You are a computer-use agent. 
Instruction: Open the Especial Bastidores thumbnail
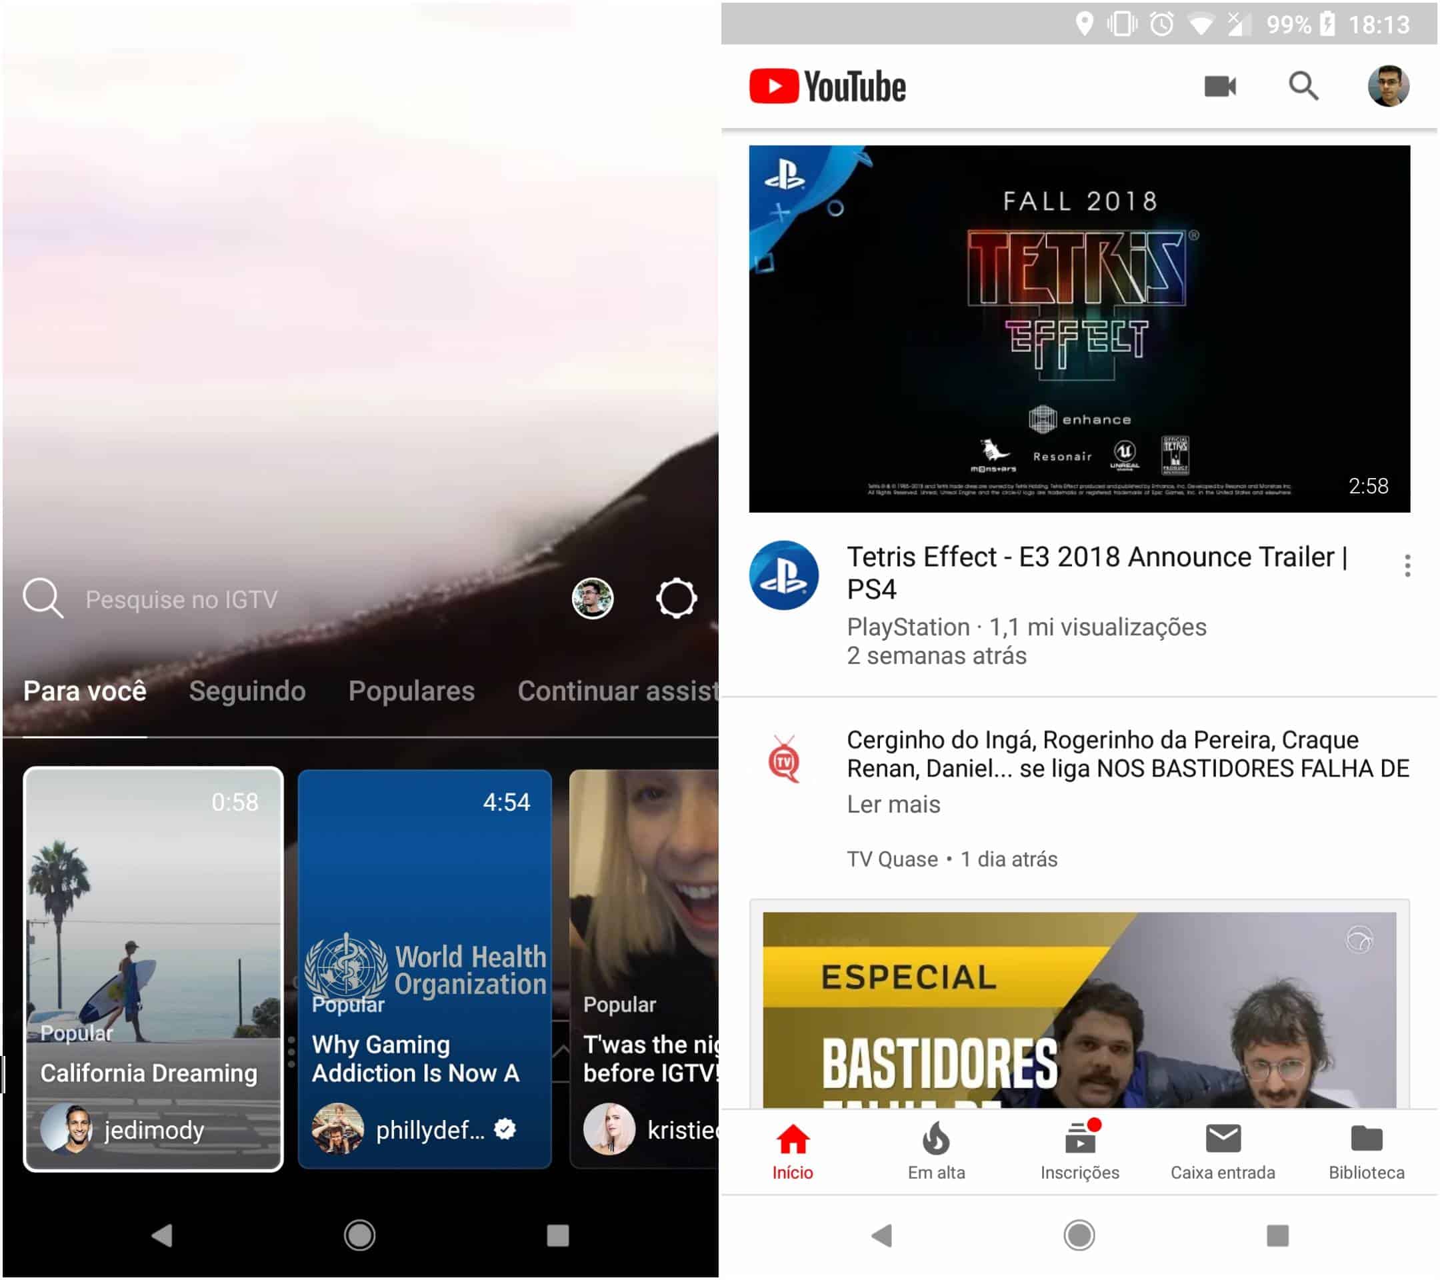coord(1079,1010)
